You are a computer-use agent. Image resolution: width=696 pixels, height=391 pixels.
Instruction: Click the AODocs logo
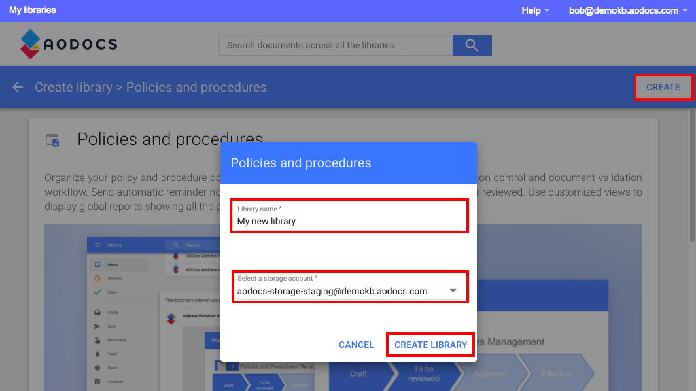(x=69, y=44)
